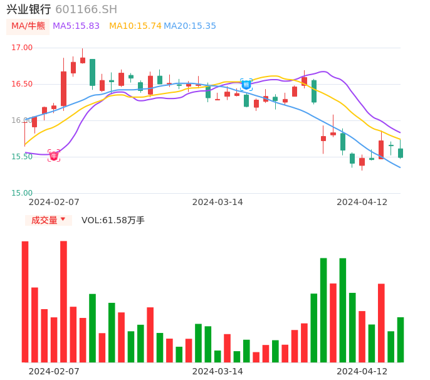430x380 pixels.
Task: Click the VOL:61.58万手 volume readout
Action: coord(113,220)
